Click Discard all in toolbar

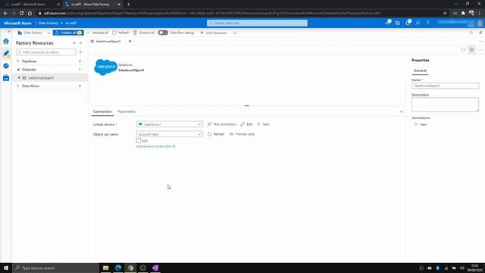pyautogui.click(x=143, y=33)
